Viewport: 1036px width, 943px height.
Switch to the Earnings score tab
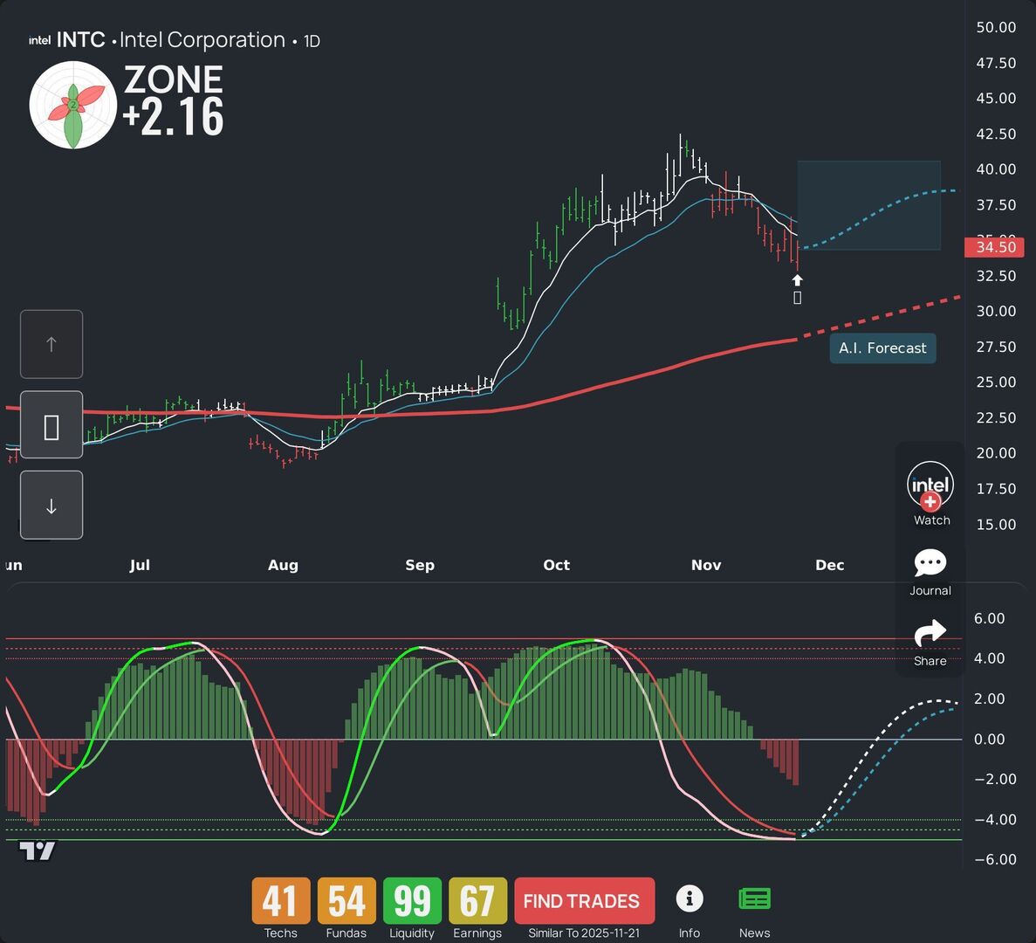pos(477,900)
